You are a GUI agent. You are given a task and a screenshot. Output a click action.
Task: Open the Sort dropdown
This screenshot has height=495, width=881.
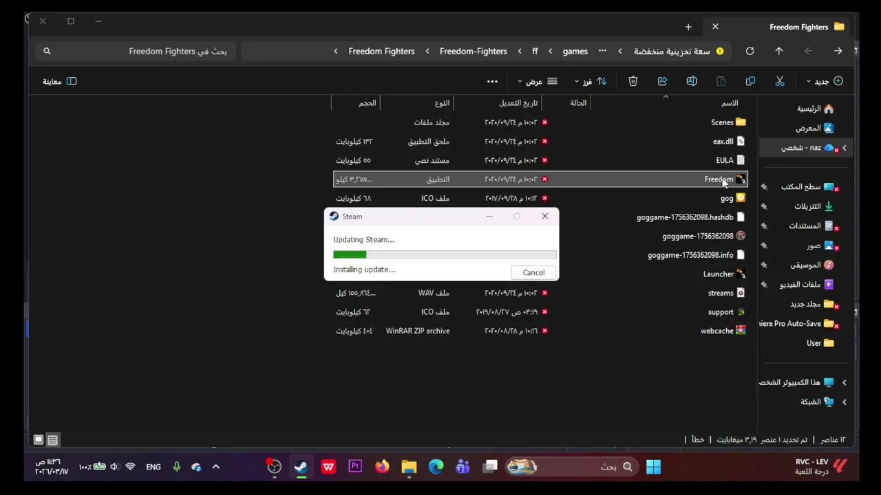591,81
